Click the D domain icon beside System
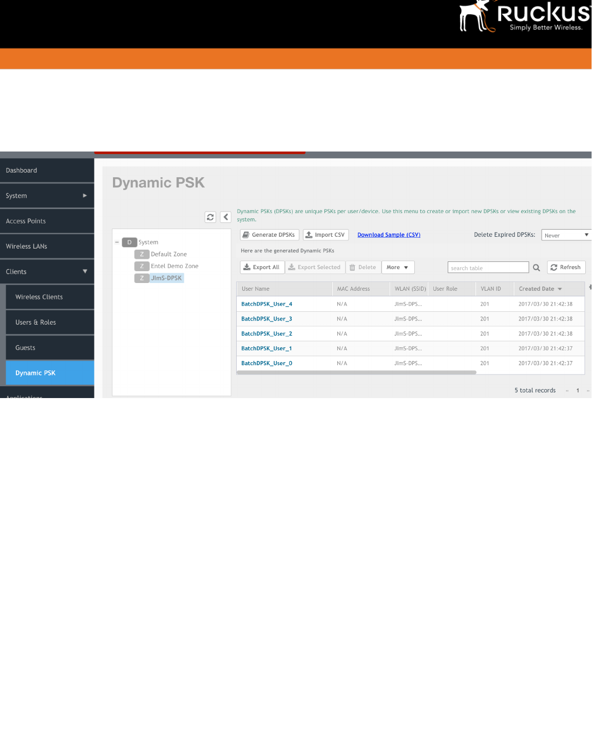The width and height of the screenshot is (592, 754). tap(129, 242)
